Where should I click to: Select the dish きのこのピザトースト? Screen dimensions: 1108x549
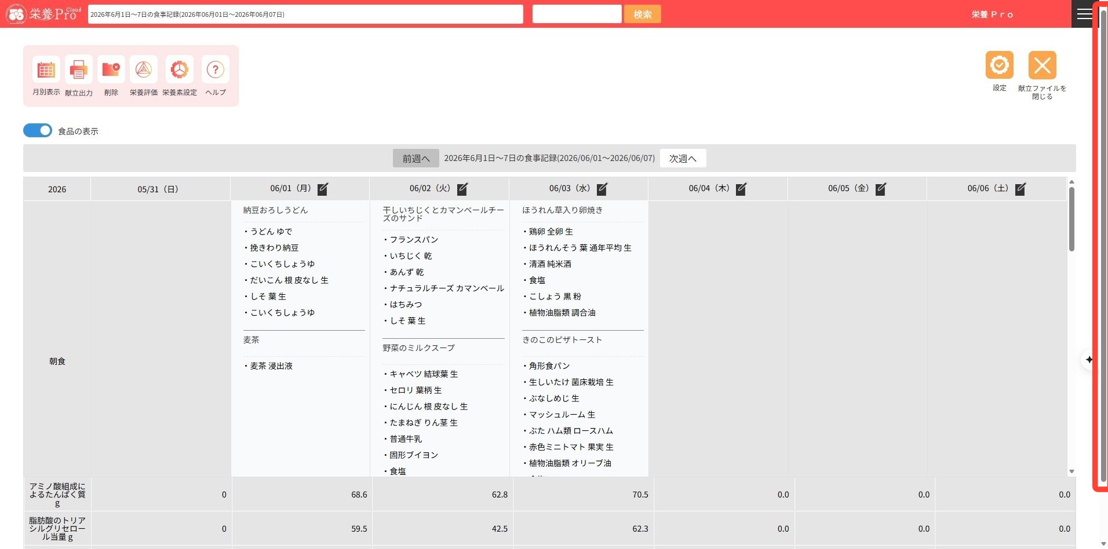(562, 340)
